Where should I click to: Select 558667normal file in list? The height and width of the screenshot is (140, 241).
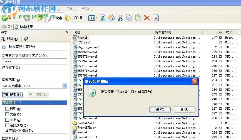point(87,62)
